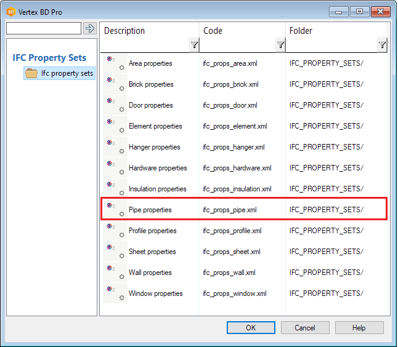This screenshot has width=398, height=347.
Task: Close the Vertex BD Pro dialog
Action: coord(381,12)
